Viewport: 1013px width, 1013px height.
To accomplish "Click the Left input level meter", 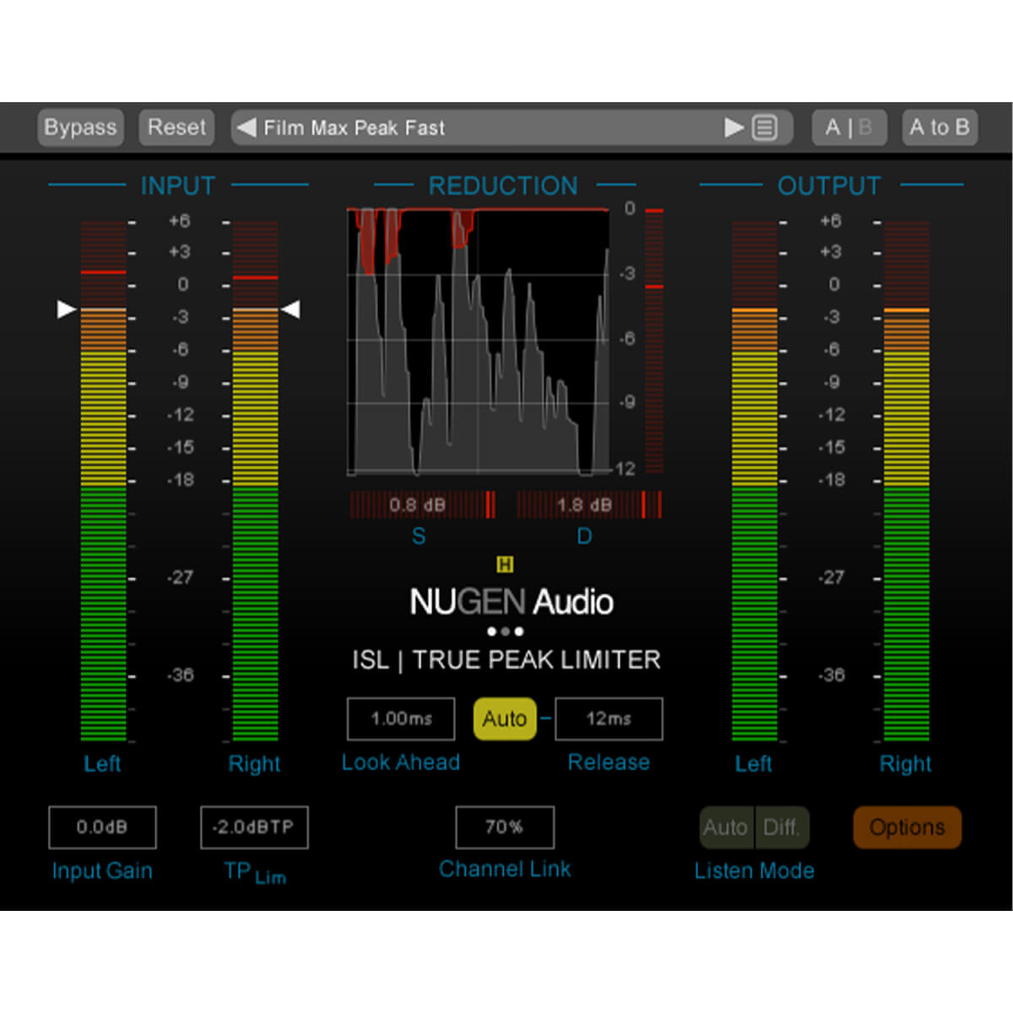I will coord(103,481).
